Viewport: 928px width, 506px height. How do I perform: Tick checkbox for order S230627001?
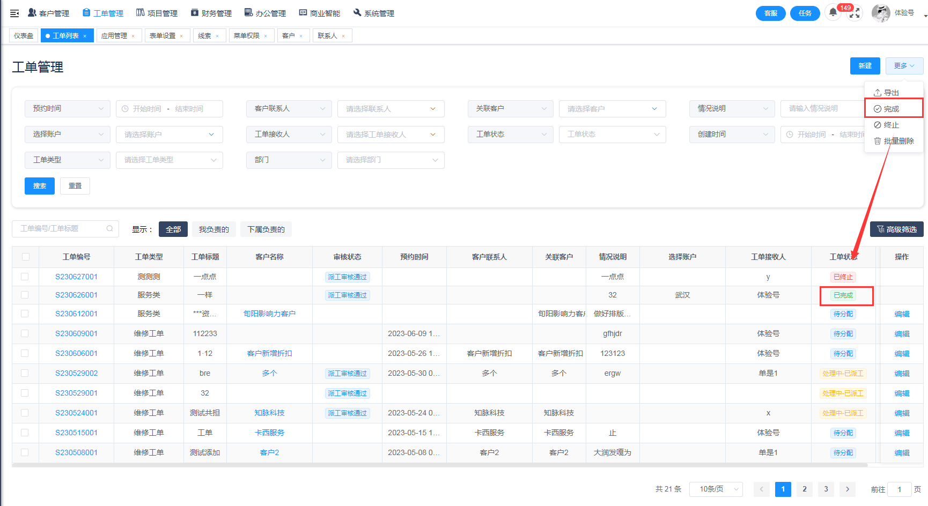(x=25, y=277)
